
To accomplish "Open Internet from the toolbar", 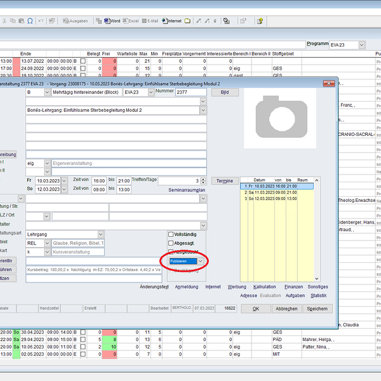I will [x=171, y=21].
